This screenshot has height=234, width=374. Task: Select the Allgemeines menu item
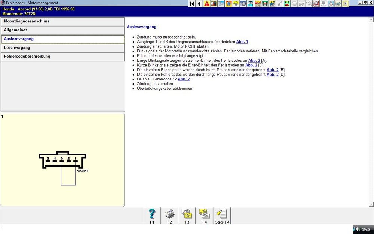coord(62,30)
